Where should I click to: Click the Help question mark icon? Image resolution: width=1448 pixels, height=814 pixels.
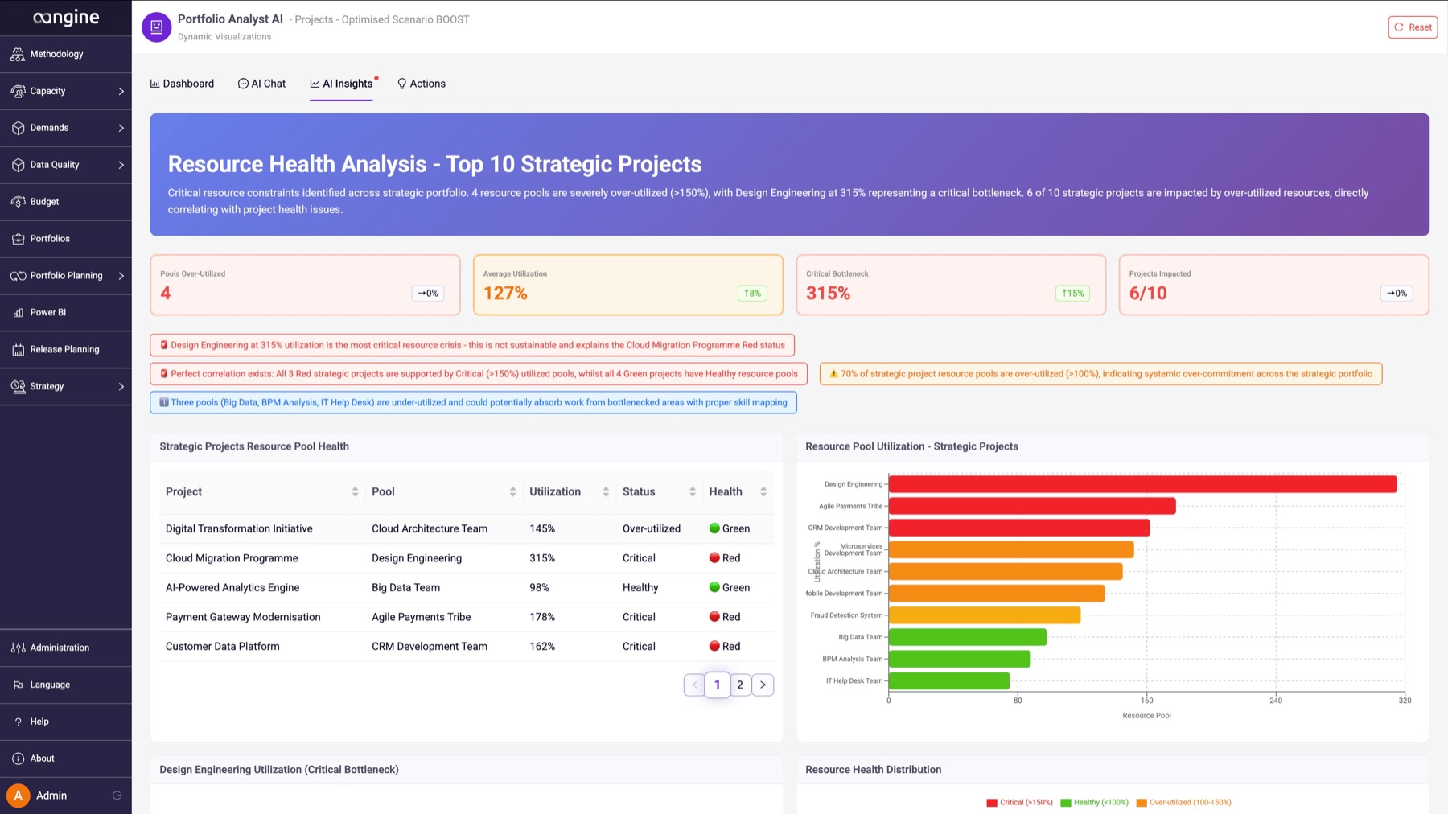(18, 721)
